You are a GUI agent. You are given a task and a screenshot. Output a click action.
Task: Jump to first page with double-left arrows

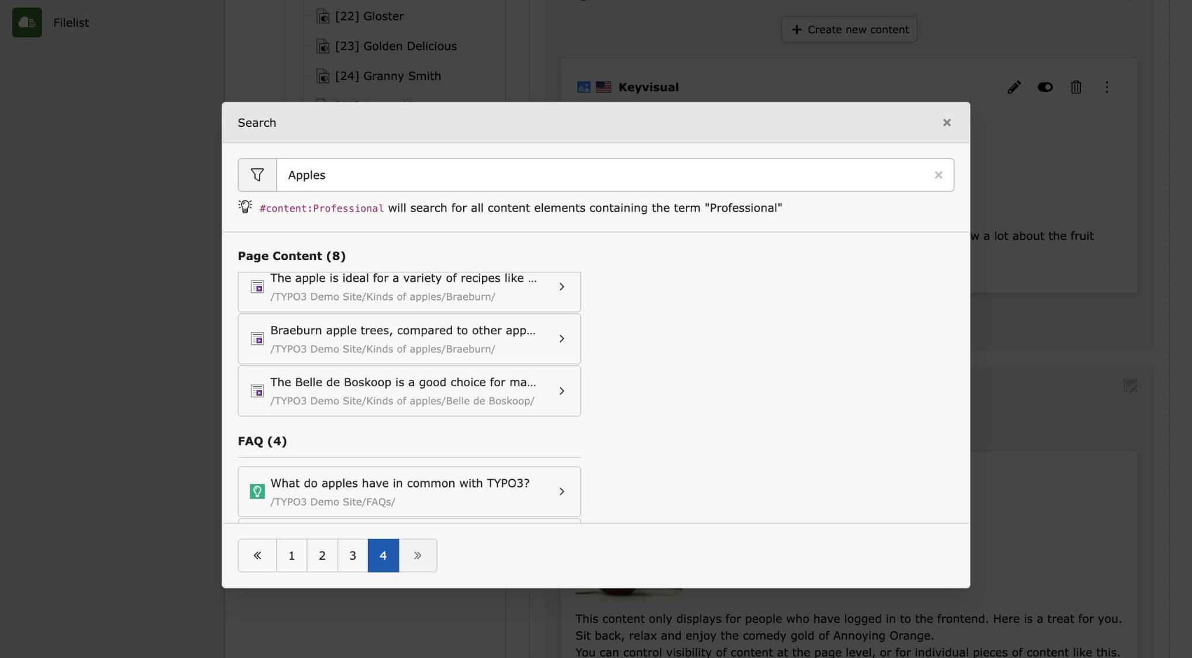point(257,555)
